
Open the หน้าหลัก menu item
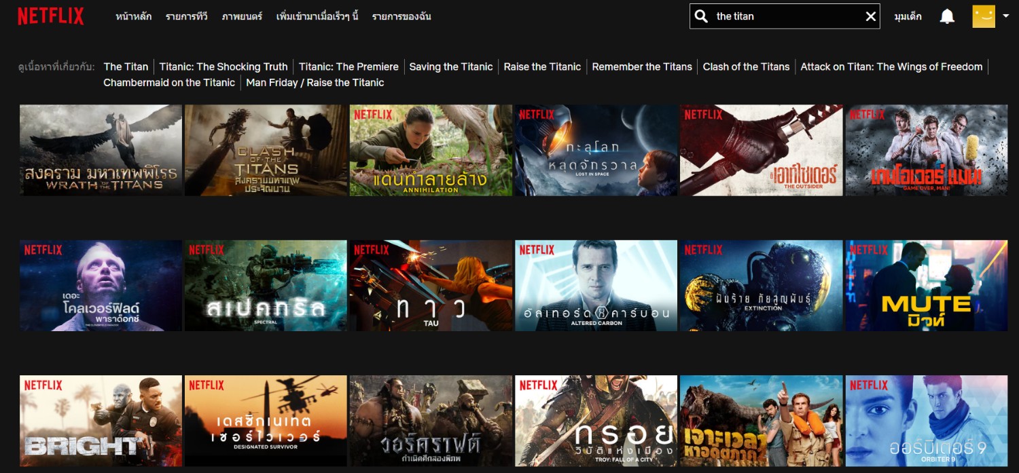coord(134,16)
